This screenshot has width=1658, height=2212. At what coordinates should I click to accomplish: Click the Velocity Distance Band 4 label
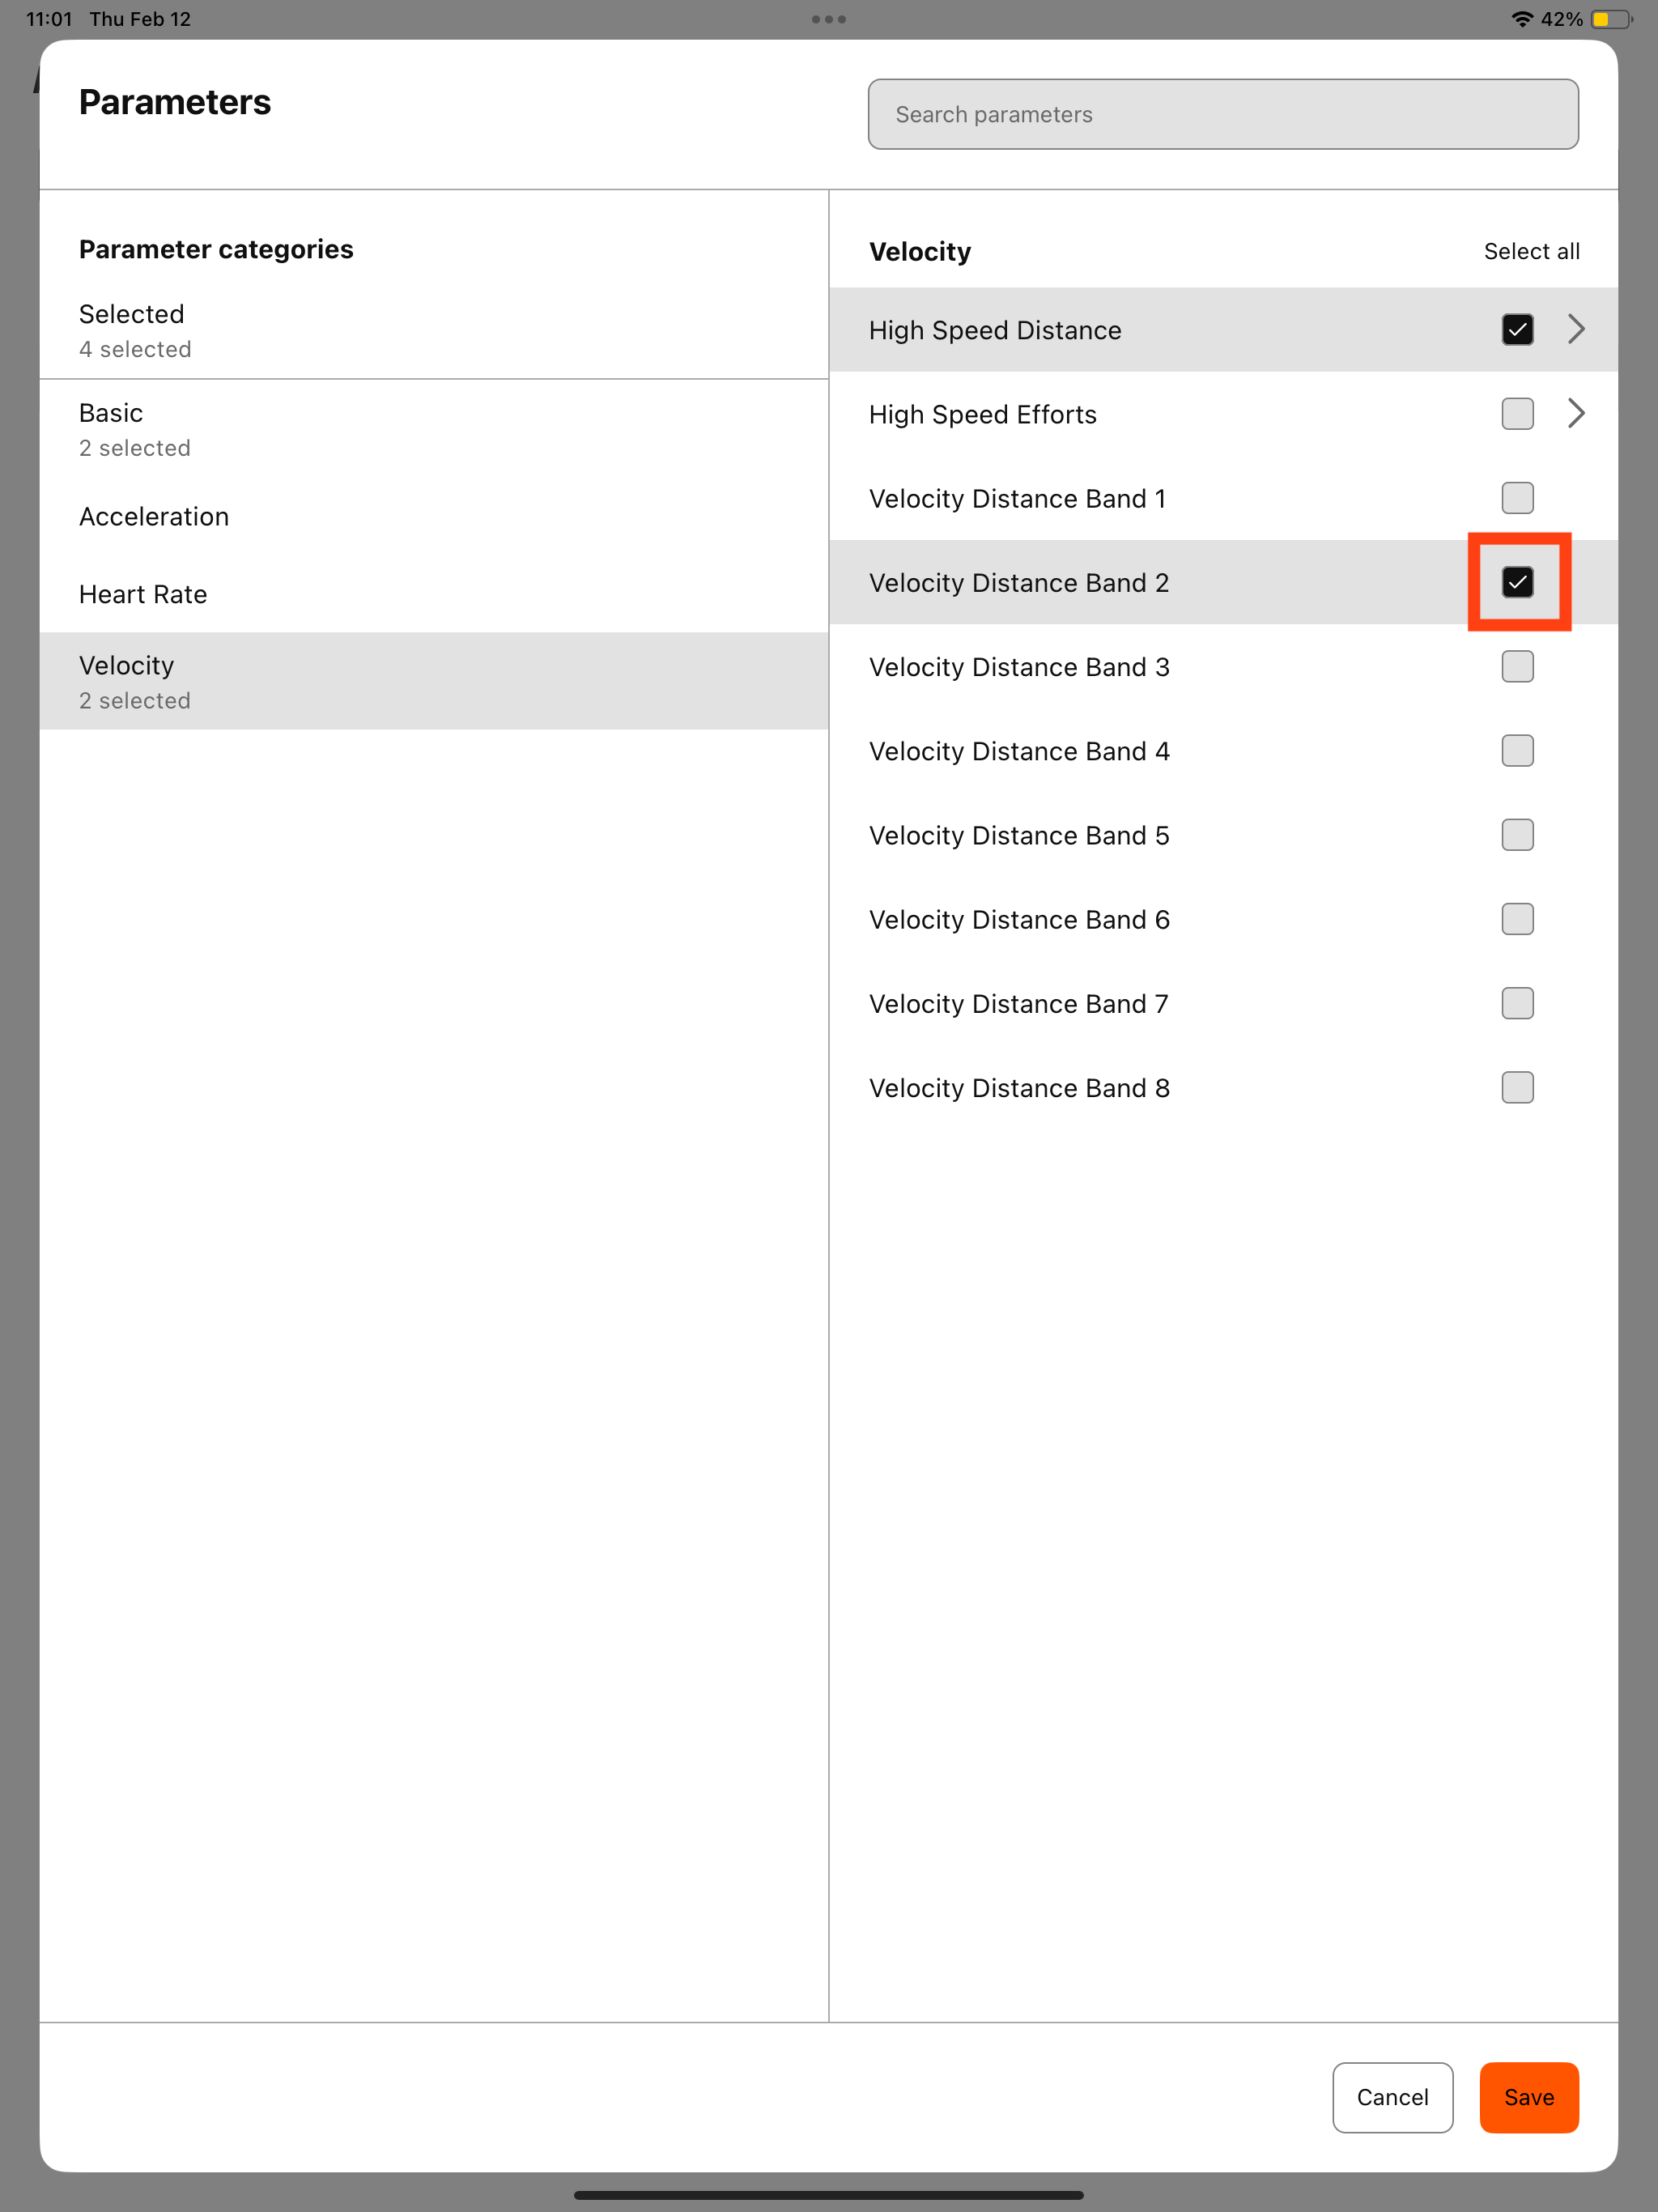(x=1019, y=751)
